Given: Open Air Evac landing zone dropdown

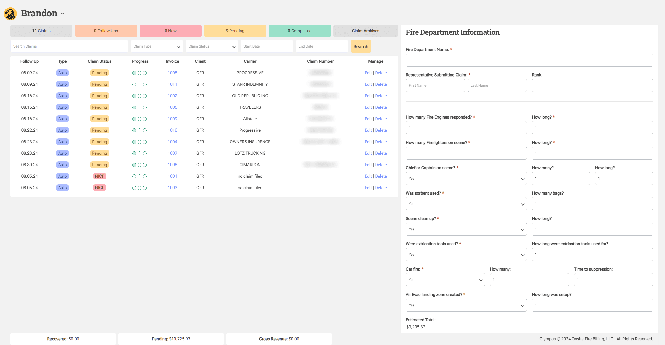Looking at the screenshot, I should [x=466, y=305].
